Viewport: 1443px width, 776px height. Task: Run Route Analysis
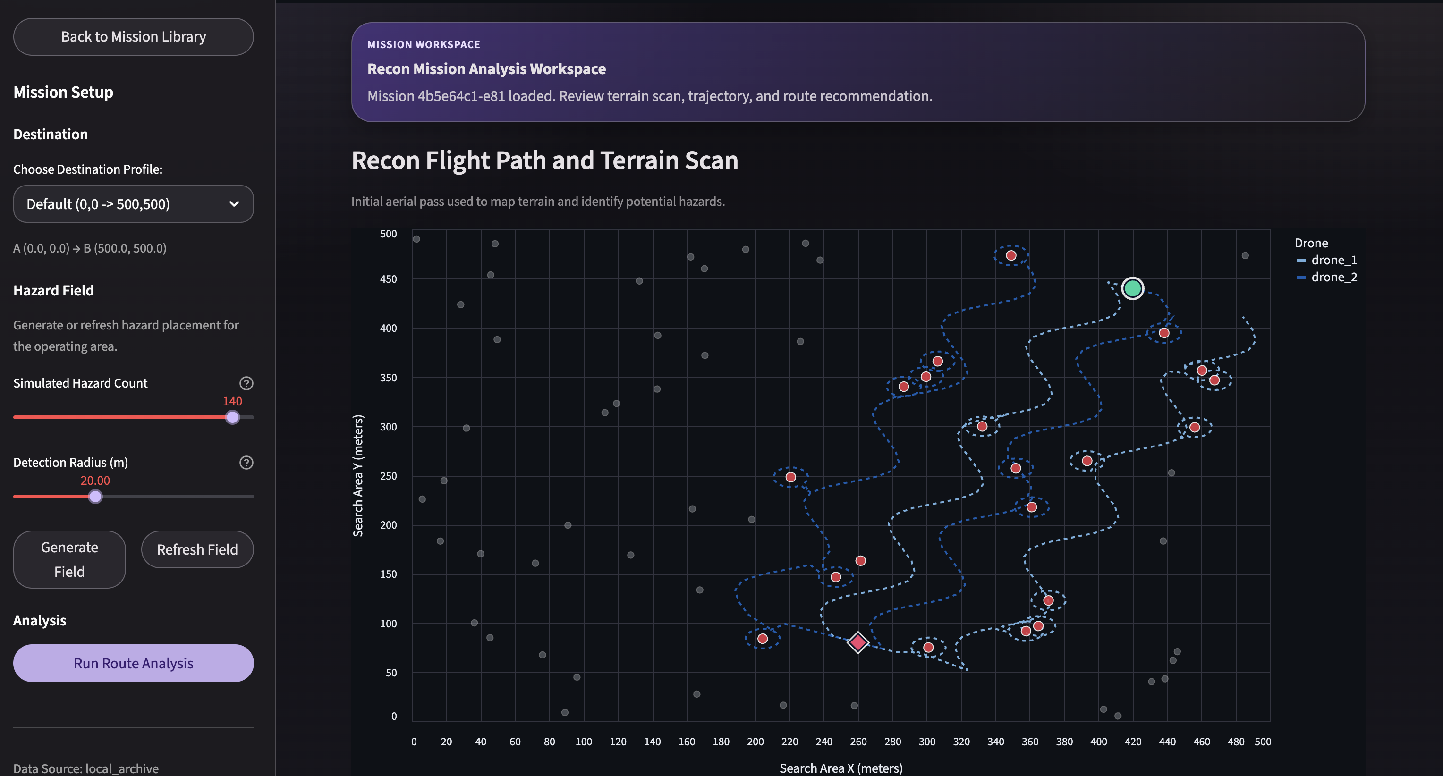133,664
